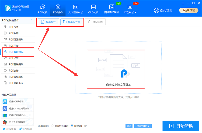Select PDF合并 in the sidebar
The height and width of the screenshot is (133, 202).
point(18,27)
